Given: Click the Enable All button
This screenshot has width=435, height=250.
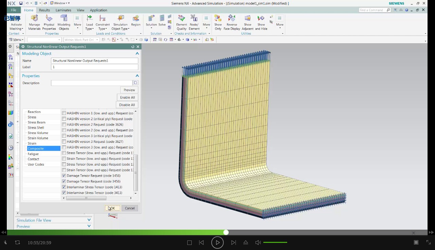Looking at the screenshot, I should (127, 97).
